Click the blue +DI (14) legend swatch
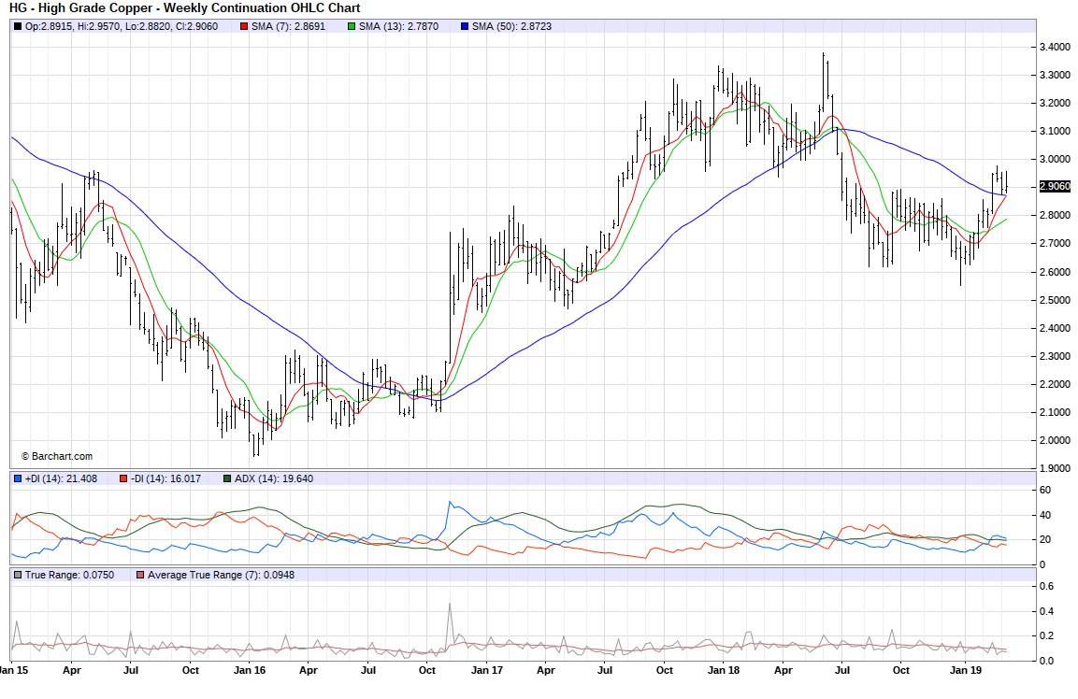 [x=18, y=478]
